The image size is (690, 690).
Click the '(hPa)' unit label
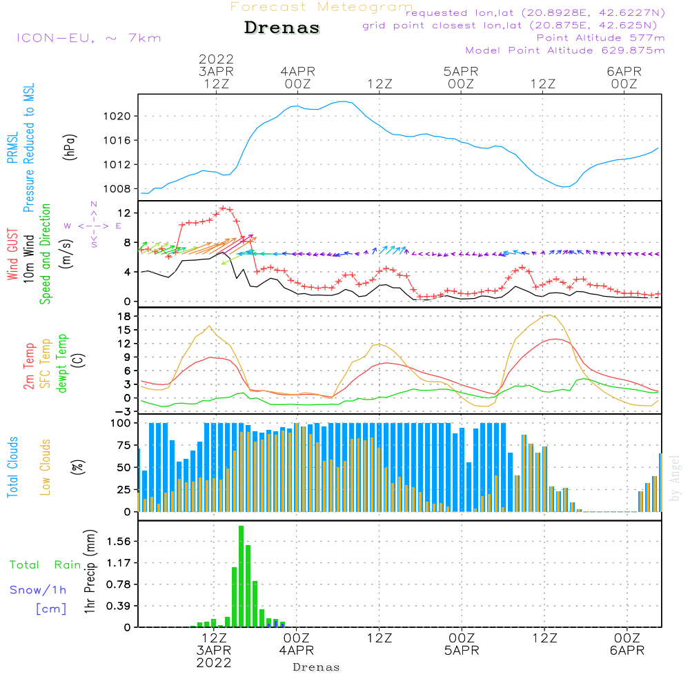coord(70,147)
